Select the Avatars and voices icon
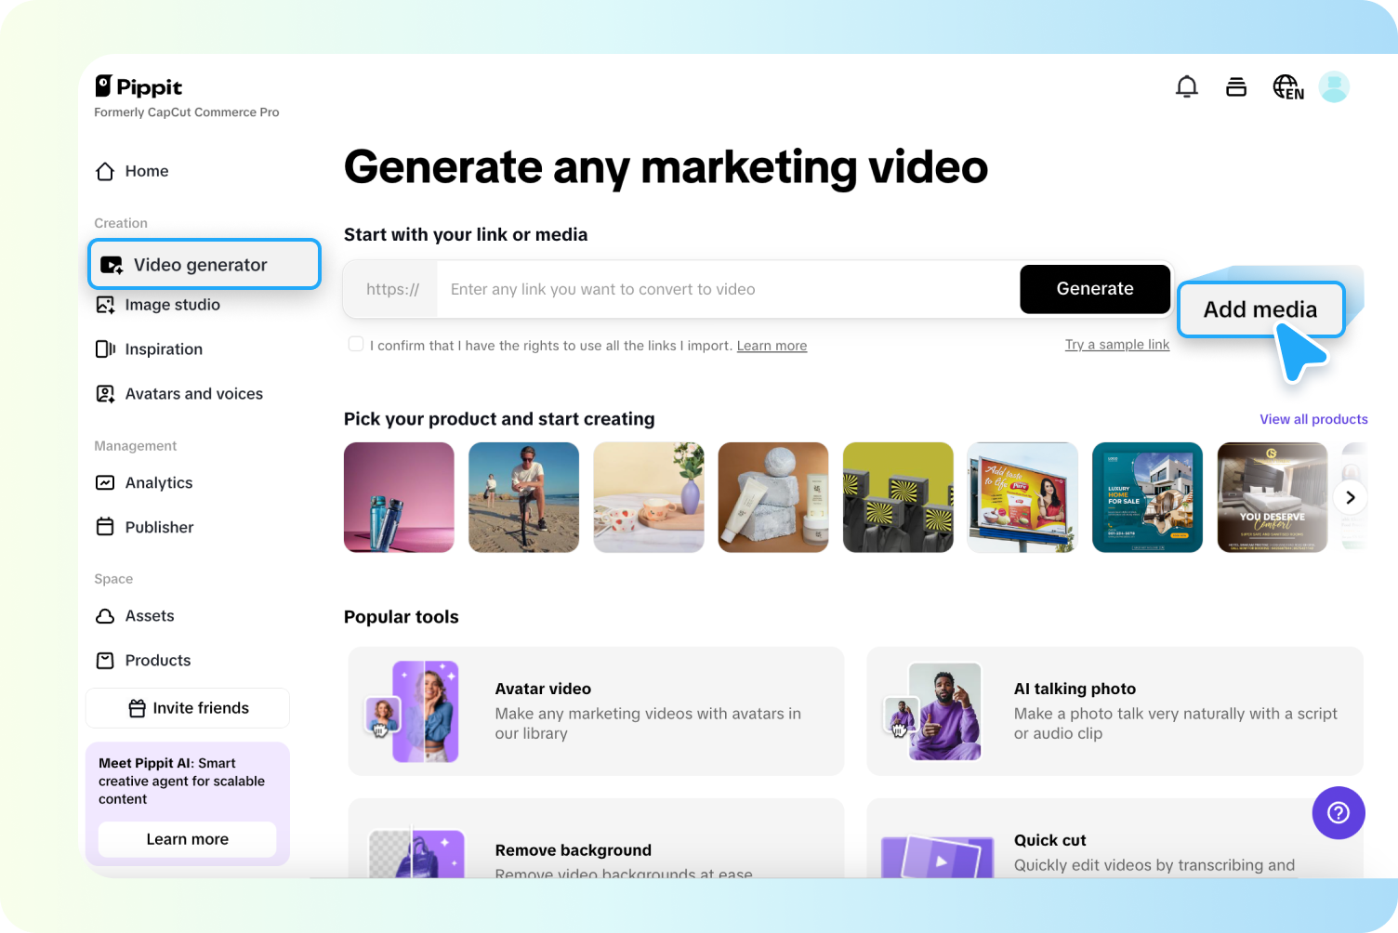The height and width of the screenshot is (933, 1398). tap(105, 393)
